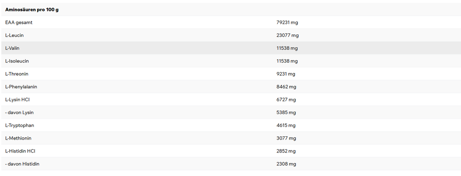Select the 2308 mg value for Histidin
The height and width of the screenshot is (176, 461).
[286, 164]
